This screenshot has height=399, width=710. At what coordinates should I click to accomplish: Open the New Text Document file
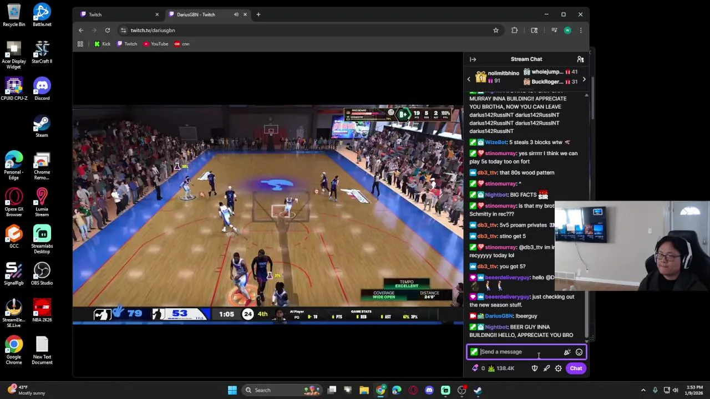pyautogui.click(x=42, y=351)
